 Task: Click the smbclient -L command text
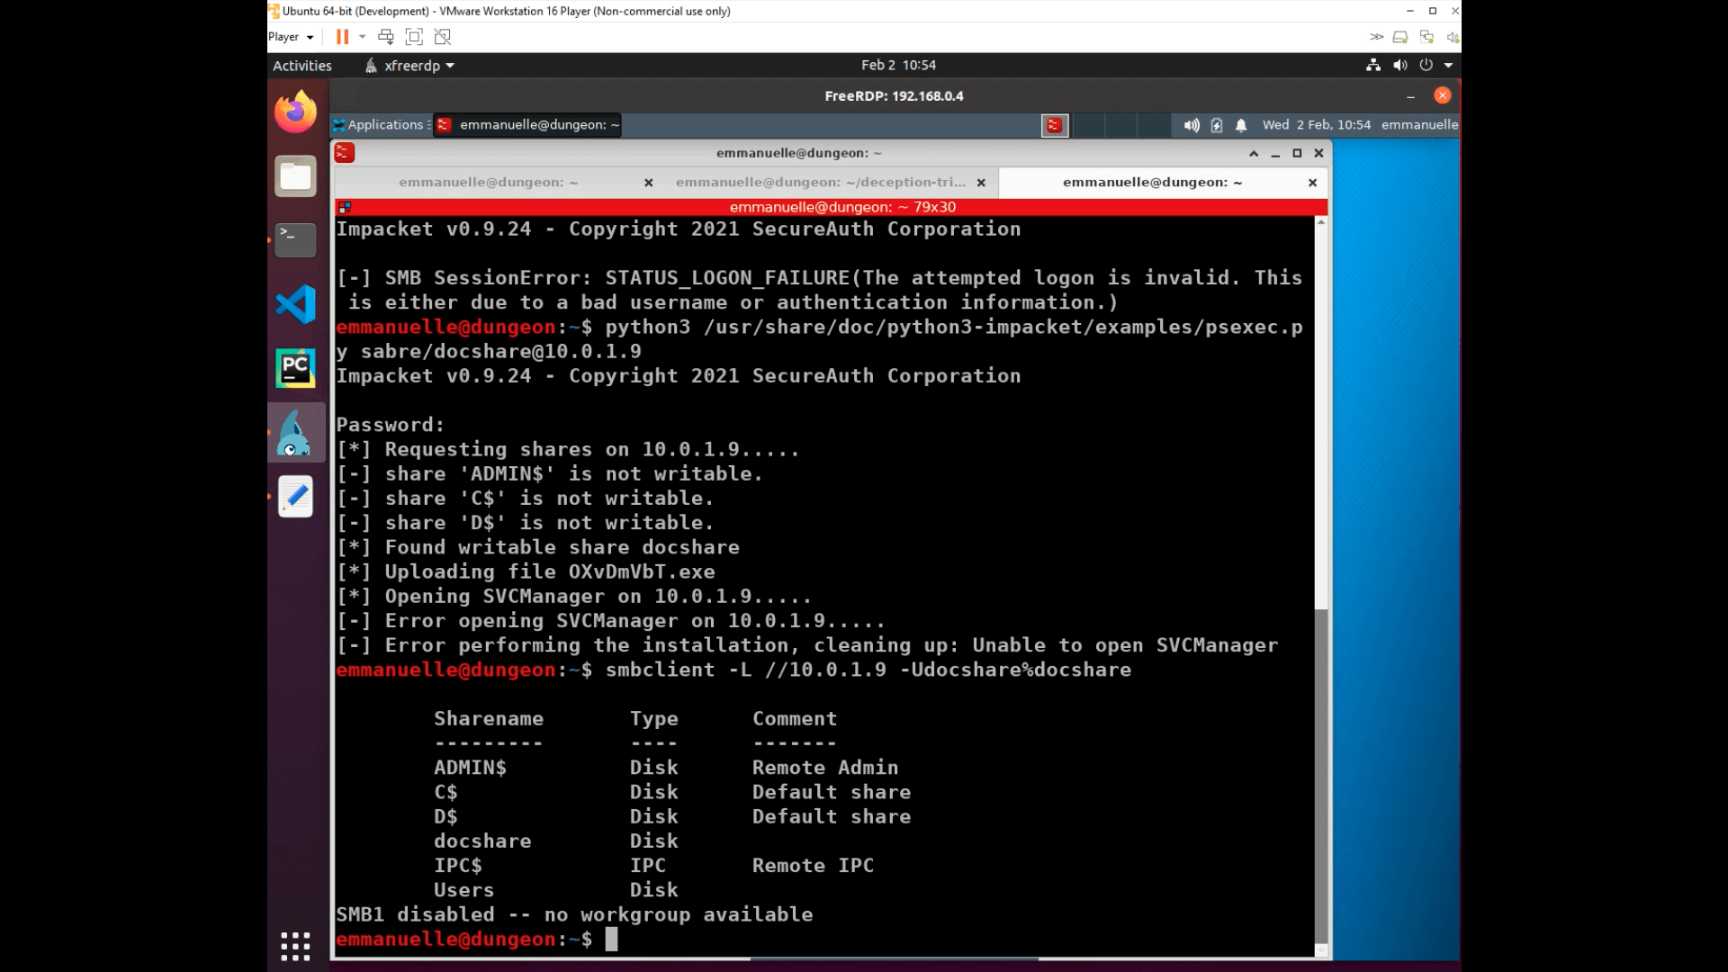(x=868, y=670)
